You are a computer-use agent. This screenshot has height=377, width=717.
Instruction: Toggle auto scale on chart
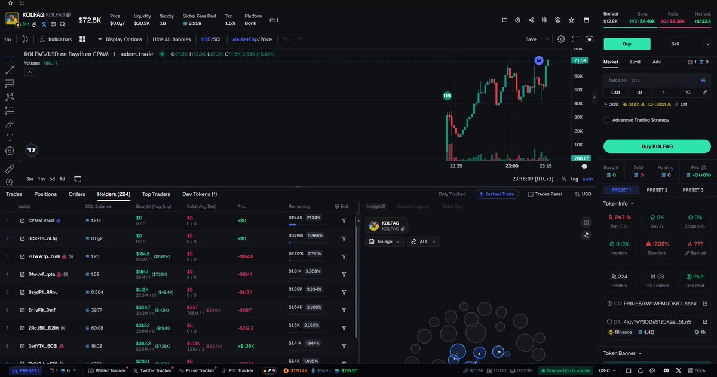pyautogui.click(x=587, y=179)
